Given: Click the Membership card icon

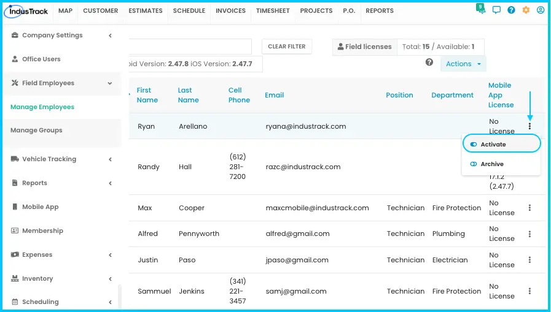Looking at the screenshot, I should pyautogui.click(x=15, y=230).
